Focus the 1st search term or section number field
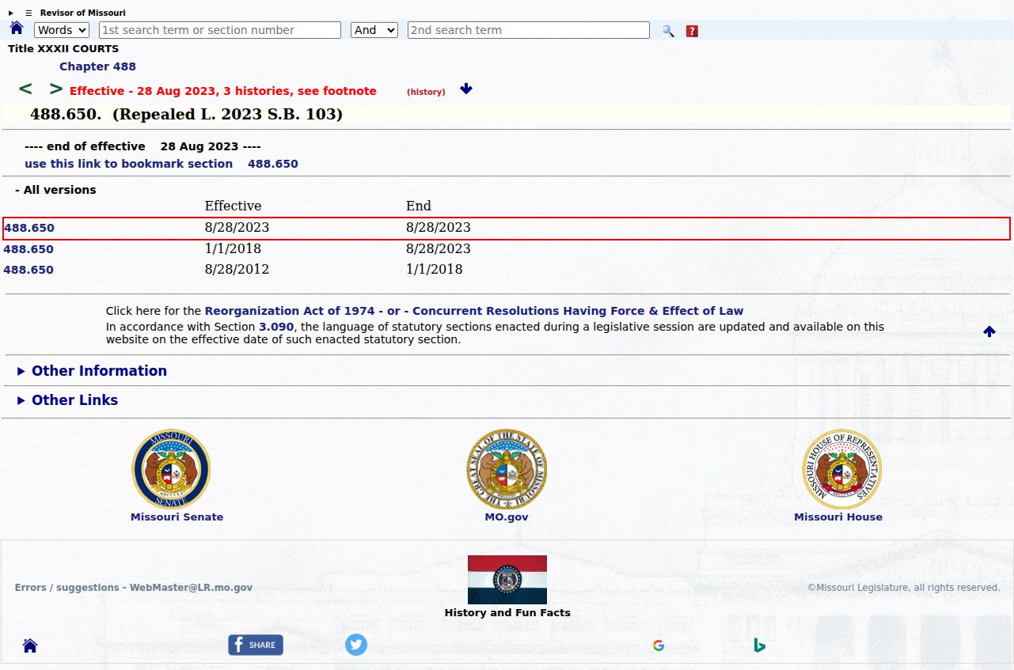The width and height of the screenshot is (1014, 670). (220, 30)
